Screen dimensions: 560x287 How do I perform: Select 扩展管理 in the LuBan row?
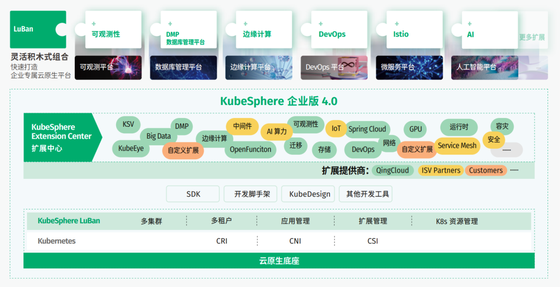pyautogui.click(x=373, y=221)
